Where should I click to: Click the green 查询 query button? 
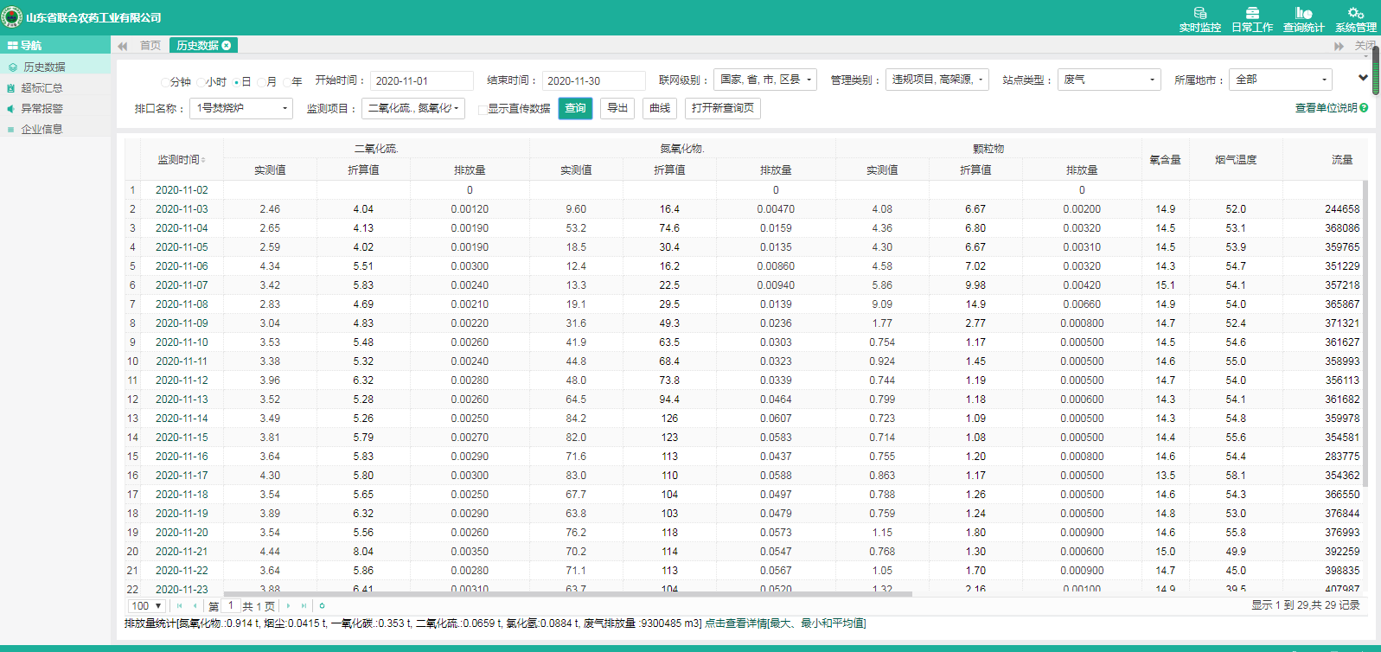coord(575,108)
